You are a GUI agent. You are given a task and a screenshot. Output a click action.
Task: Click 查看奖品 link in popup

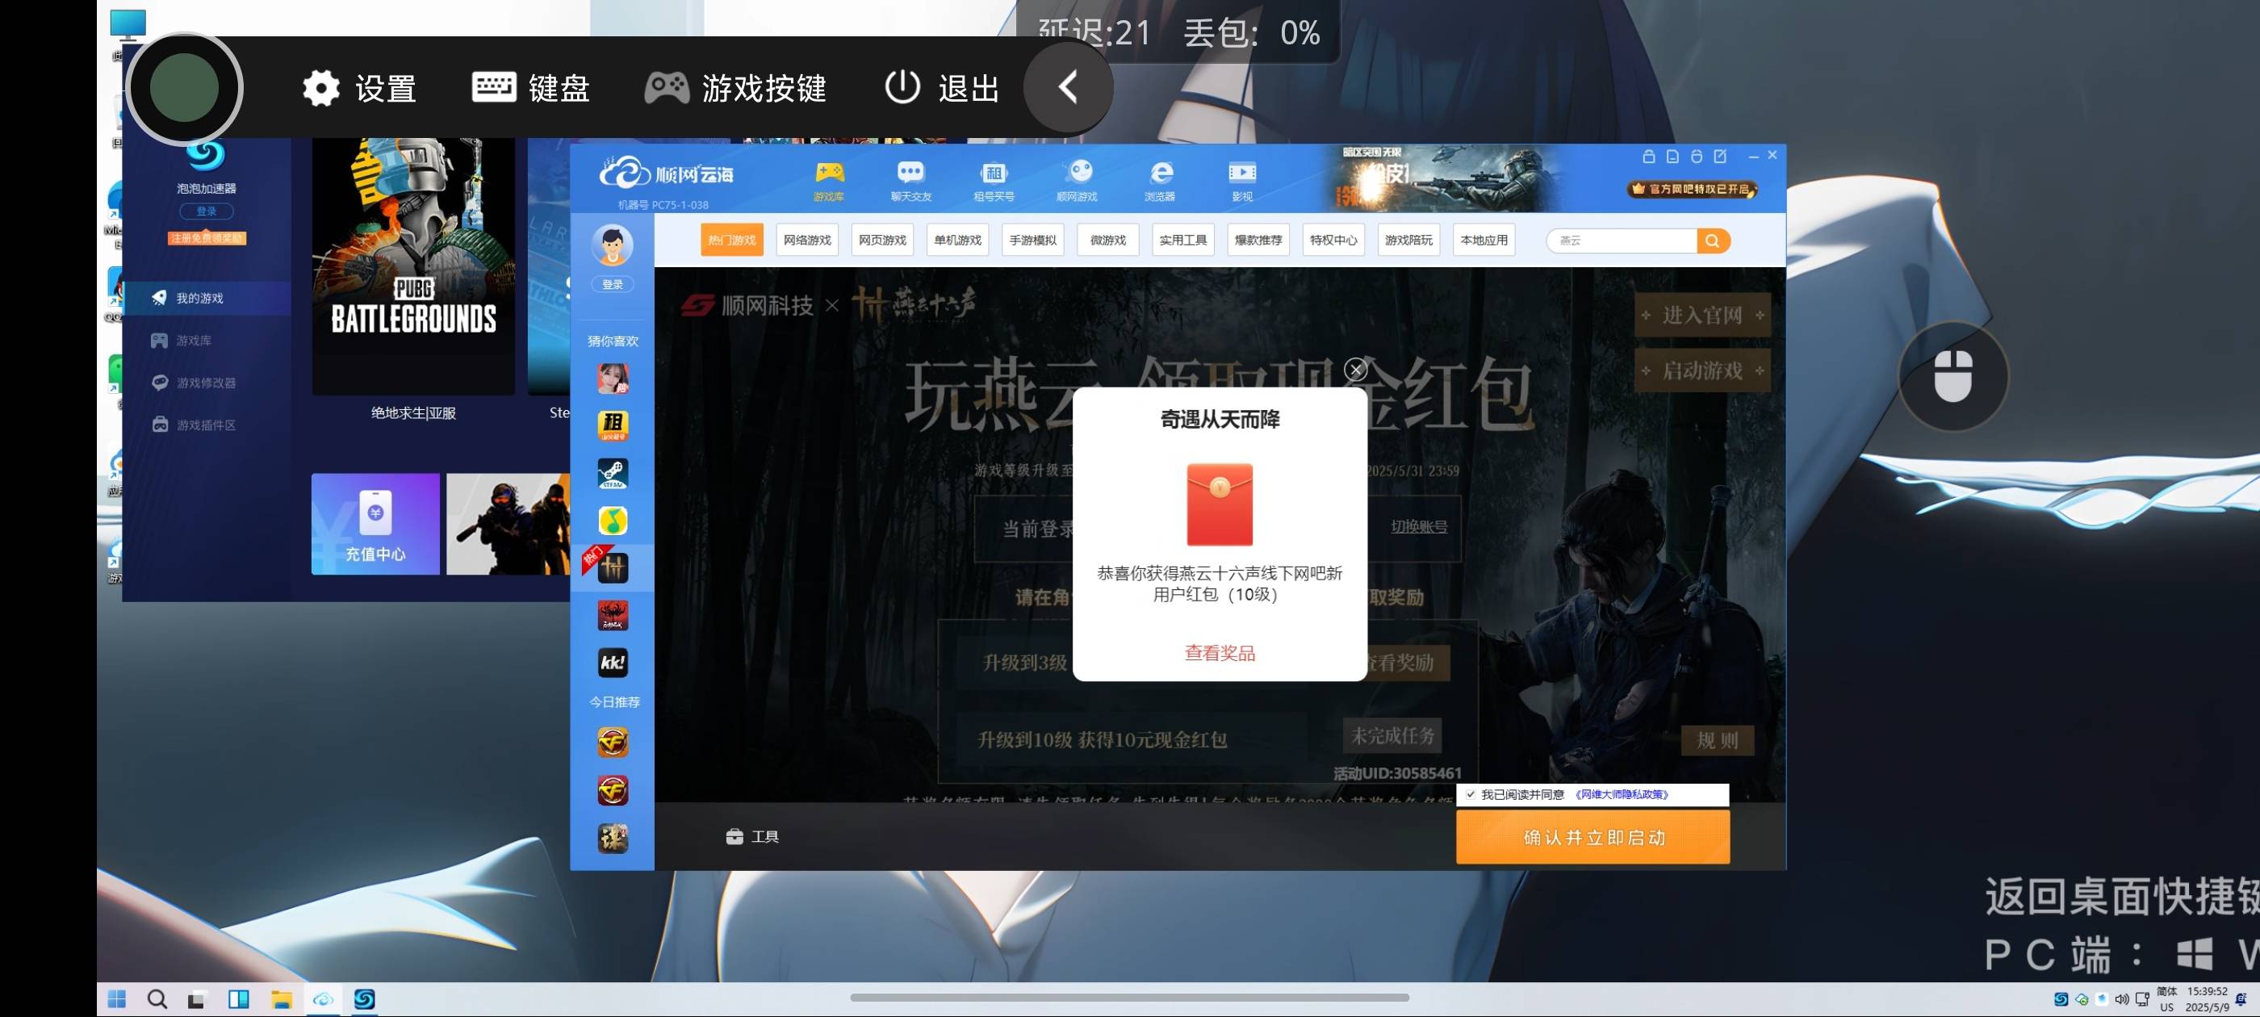pyautogui.click(x=1220, y=653)
